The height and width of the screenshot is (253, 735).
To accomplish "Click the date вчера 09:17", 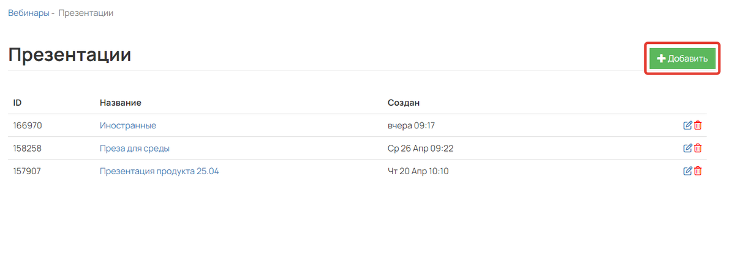I will pos(411,125).
